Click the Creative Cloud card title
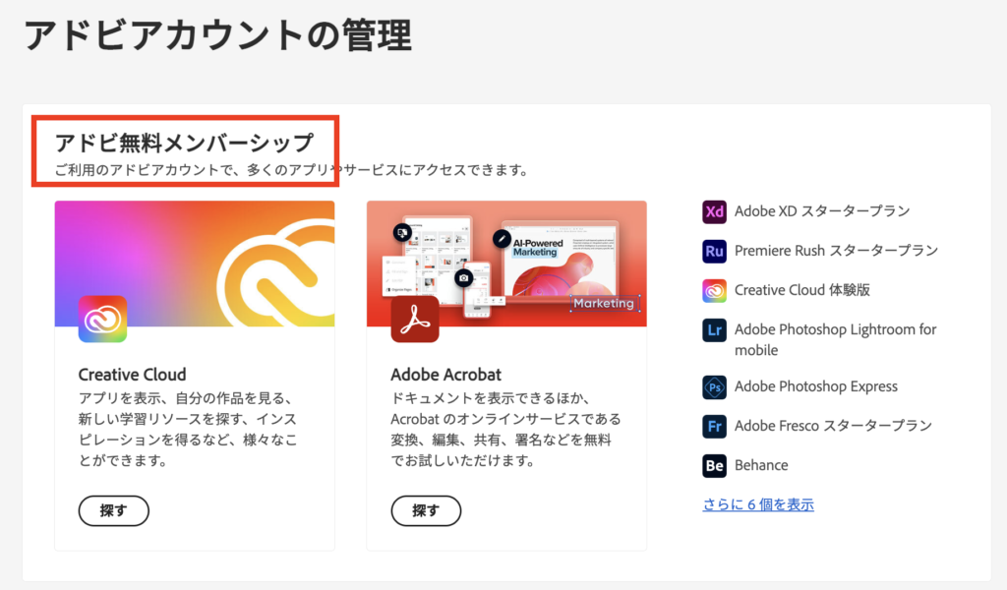 [133, 375]
